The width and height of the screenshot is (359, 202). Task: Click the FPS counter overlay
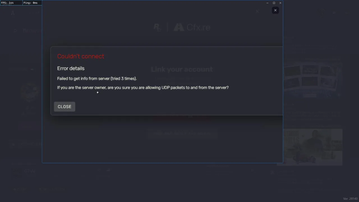(x=8, y=3)
